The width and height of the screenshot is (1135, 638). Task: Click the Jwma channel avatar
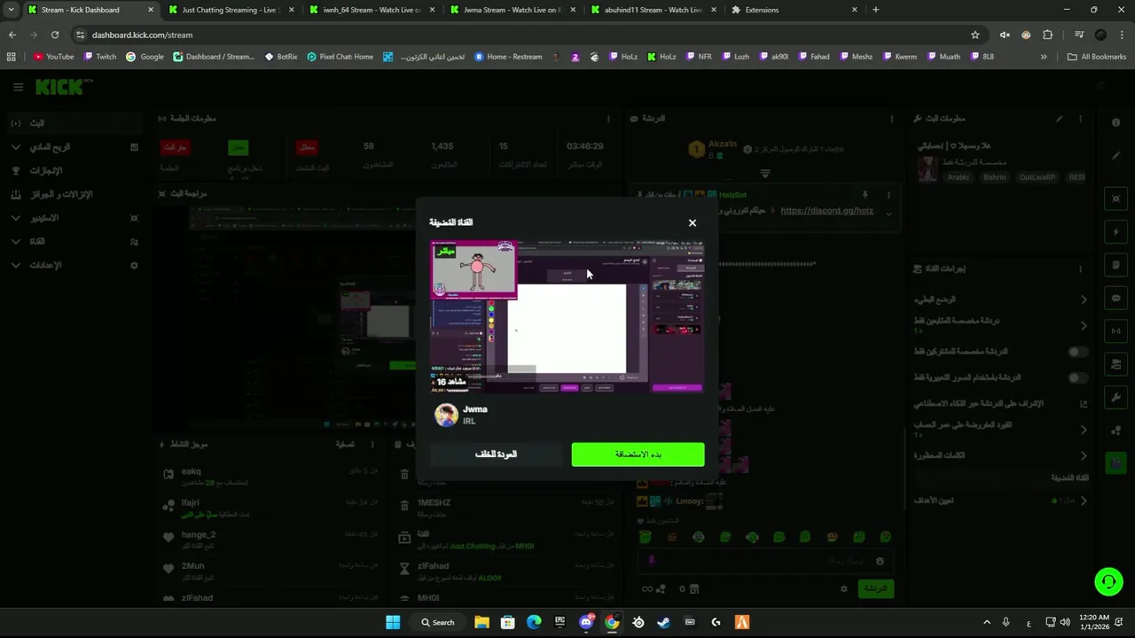[x=447, y=415]
